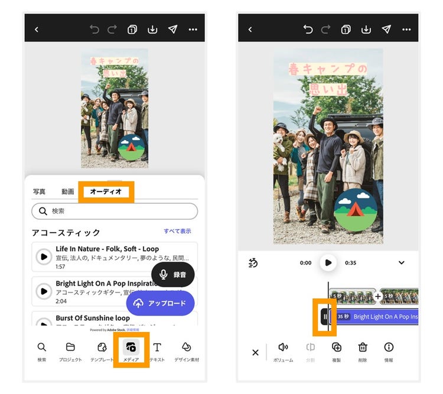The image size is (443, 394).
Task: Tap the tent sticker on the right canvas
Action: [355, 210]
